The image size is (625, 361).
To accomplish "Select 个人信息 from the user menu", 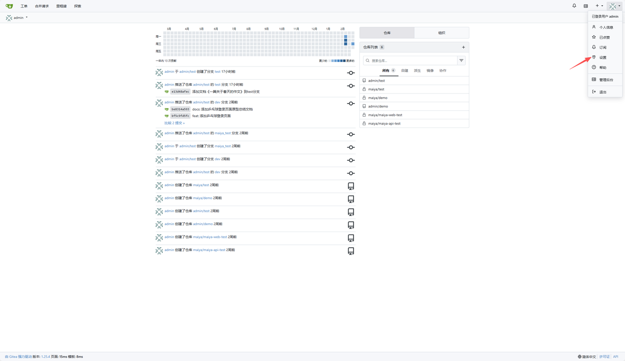I will 605,27.
